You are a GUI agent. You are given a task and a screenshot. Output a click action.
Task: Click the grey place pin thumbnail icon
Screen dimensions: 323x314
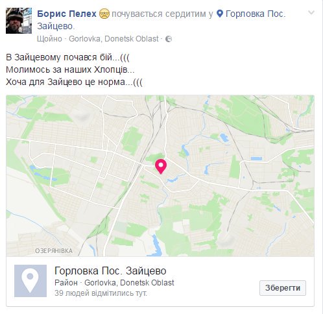(x=30, y=281)
